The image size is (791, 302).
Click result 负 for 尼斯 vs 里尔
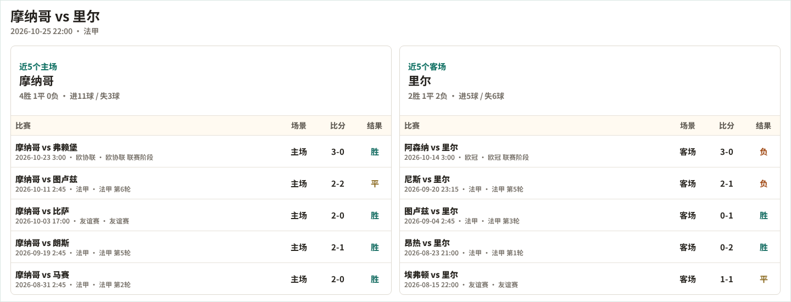point(764,183)
